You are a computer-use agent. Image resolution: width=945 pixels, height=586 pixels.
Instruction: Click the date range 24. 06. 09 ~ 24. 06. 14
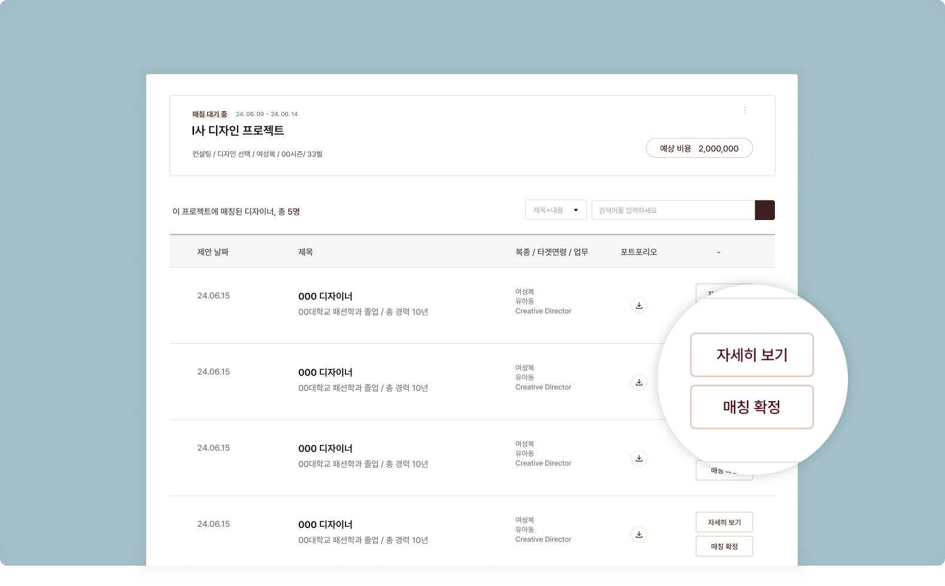tap(266, 114)
